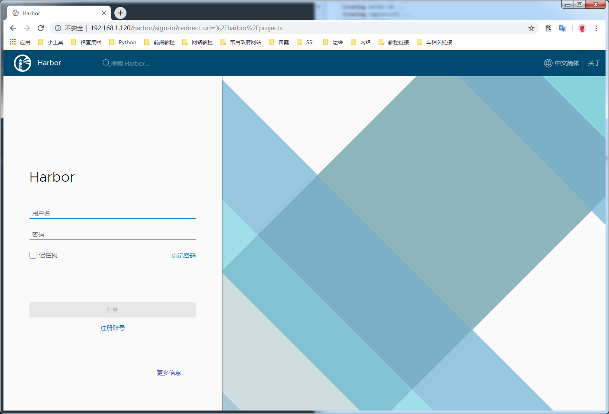Open the 前端教程 bookmark folder

click(159, 42)
